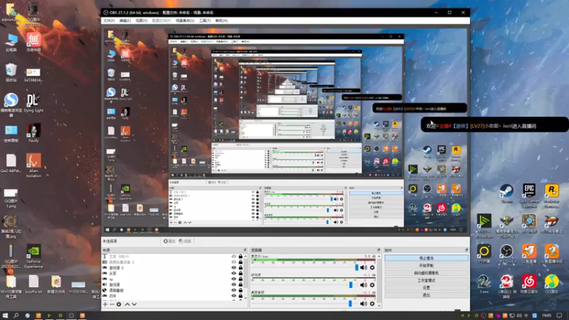Viewport: 569px width, 320px height.
Task: Select the GeForce Experience desktop icon
Action: [x=33, y=256]
